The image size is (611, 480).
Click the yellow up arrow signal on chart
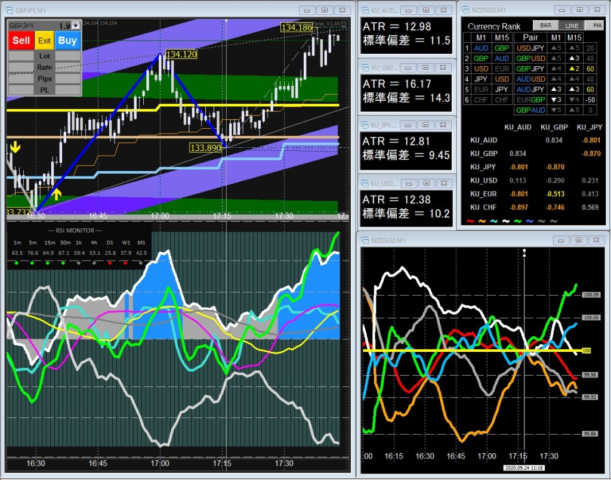(56, 194)
